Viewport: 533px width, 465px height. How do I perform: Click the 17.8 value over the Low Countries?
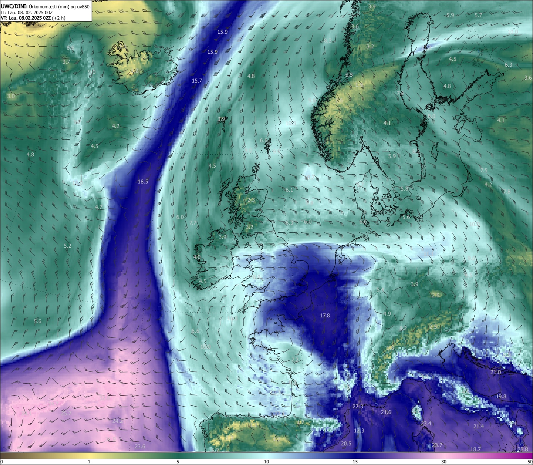[x=325, y=315]
